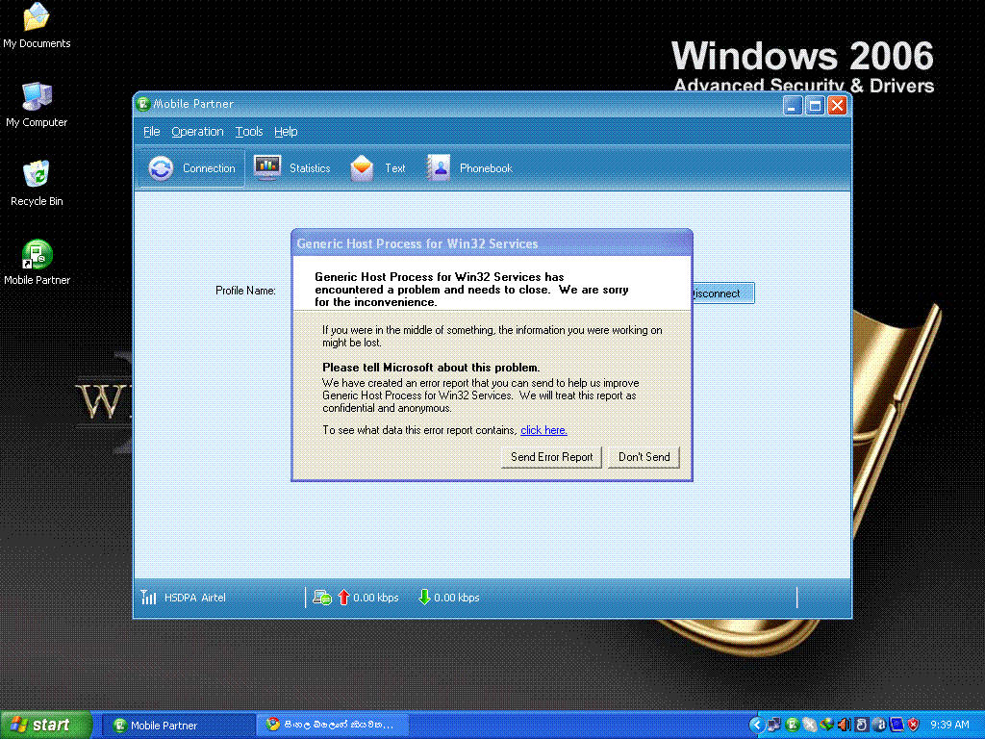Click the volume speaker tray icon

click(844, 725)
